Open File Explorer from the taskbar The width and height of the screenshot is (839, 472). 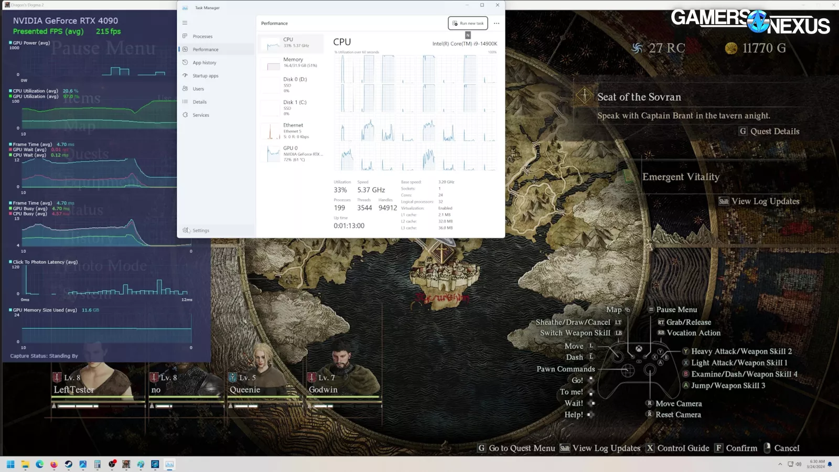point(25,464)
